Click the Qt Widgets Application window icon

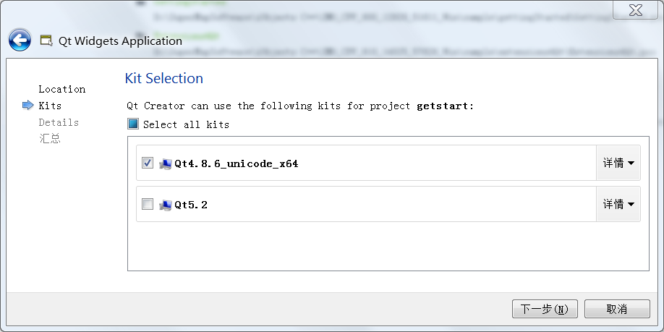(46, 41)
